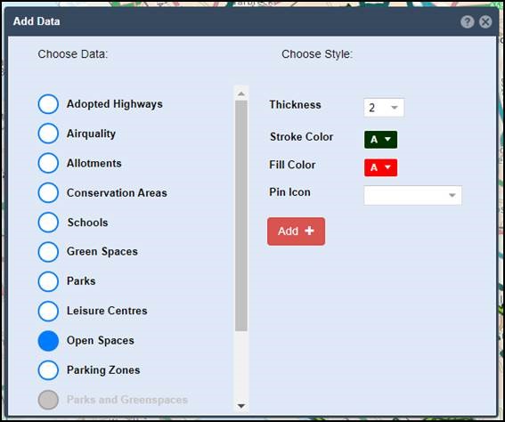Click the Leisure Centres label
The height and width of the screenshot is (422, 505).
[107, 311]
